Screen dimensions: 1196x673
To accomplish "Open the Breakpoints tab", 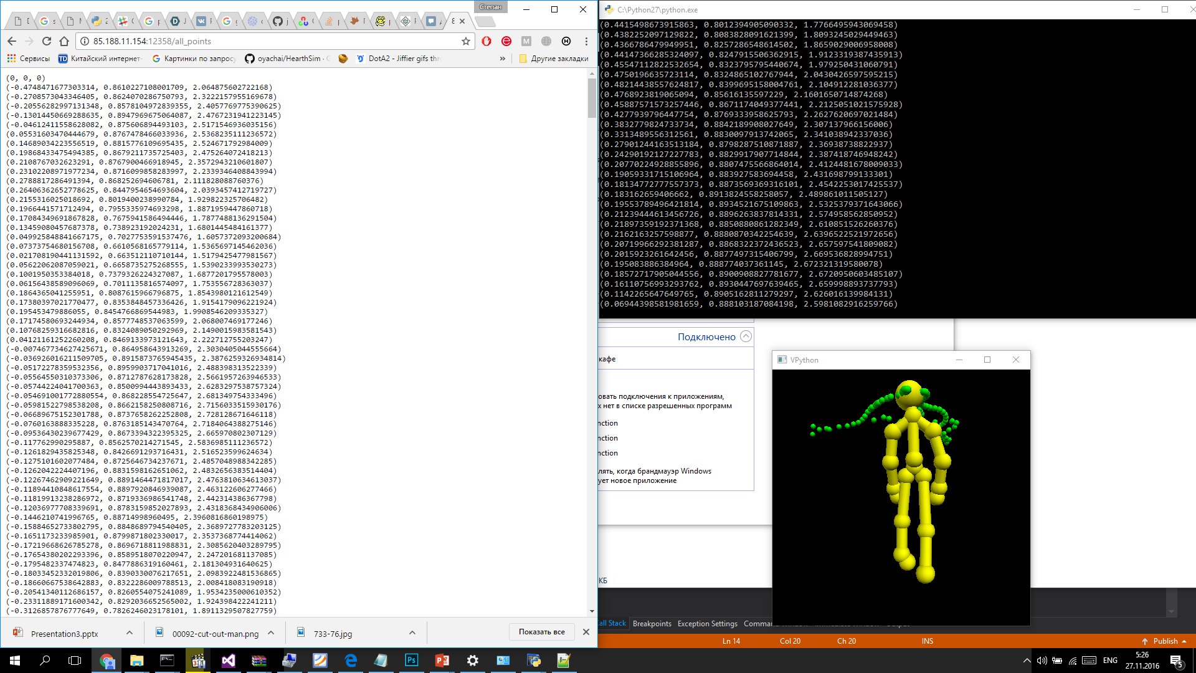I will click(652, 624).
